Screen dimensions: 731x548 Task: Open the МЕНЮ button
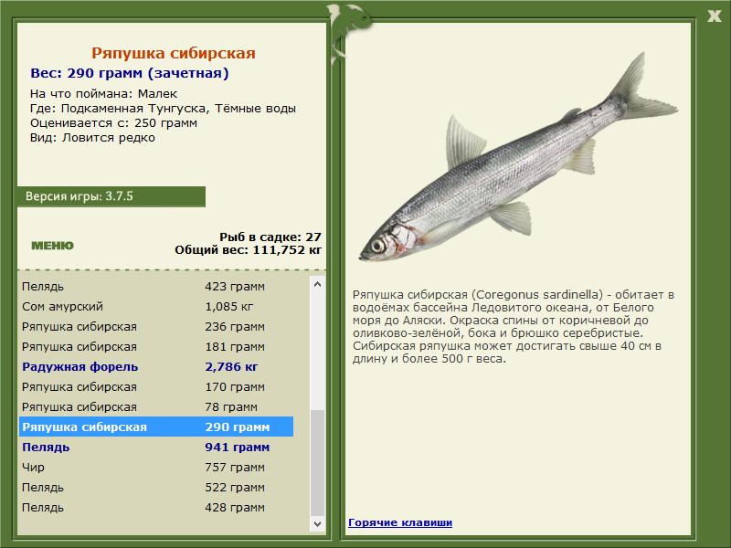click(x=52, y=246)
